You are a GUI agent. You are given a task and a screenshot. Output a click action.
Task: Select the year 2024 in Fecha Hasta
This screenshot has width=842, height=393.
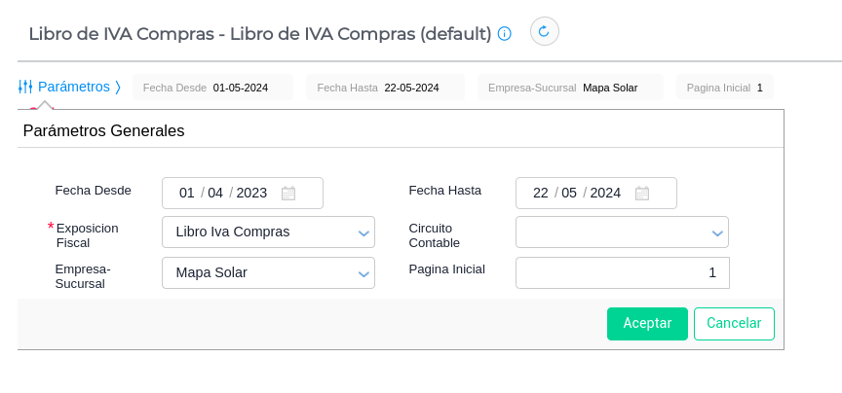coord(605,193)
